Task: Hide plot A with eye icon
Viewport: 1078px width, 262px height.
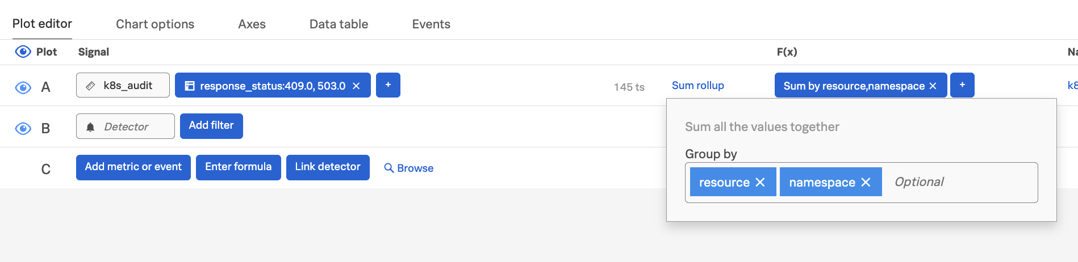Action: tap(23, 87)
